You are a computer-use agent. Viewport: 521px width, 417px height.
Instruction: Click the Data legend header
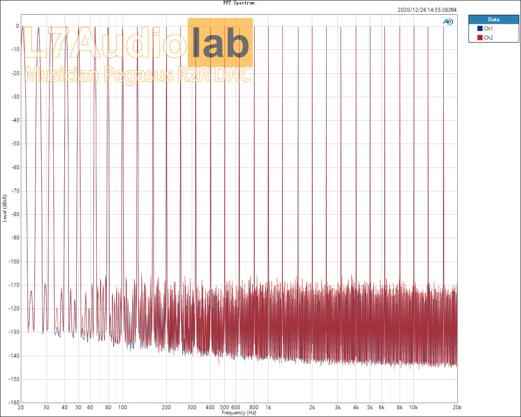click(x=494, y=20)
